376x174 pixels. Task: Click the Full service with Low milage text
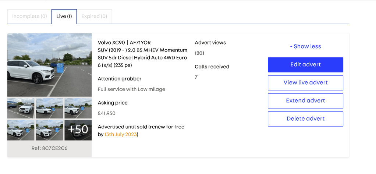point(131,89)
